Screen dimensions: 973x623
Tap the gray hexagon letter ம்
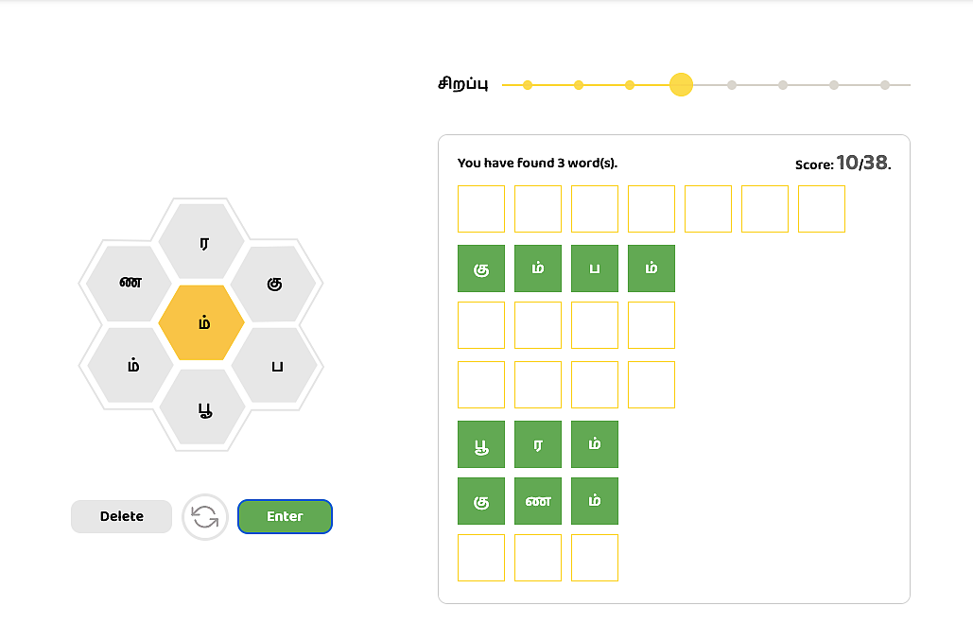coord(130,365)
